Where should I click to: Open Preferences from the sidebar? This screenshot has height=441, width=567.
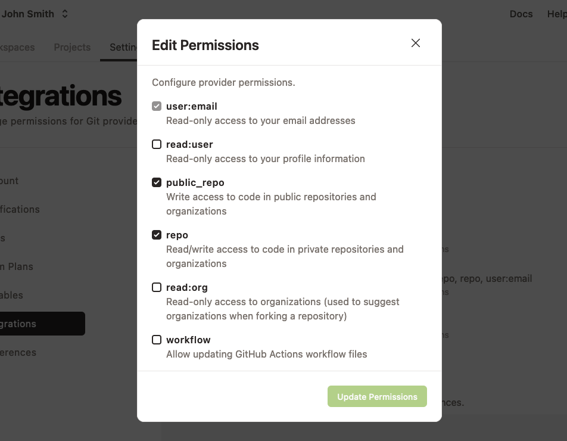(18, 352)
